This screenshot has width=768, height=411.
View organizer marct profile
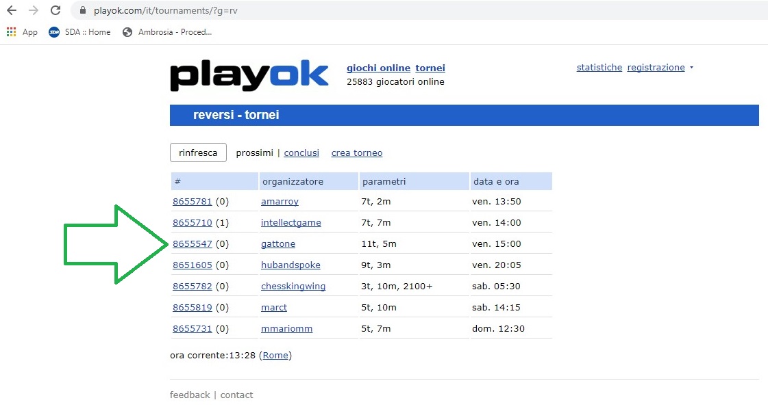click(x=274, y=307)
